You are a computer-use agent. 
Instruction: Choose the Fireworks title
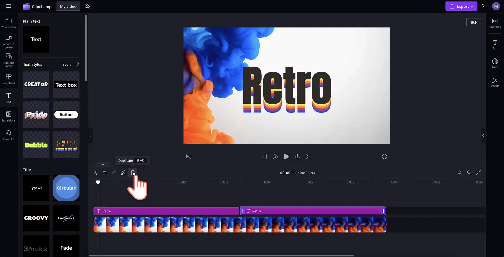pos(66,218)
